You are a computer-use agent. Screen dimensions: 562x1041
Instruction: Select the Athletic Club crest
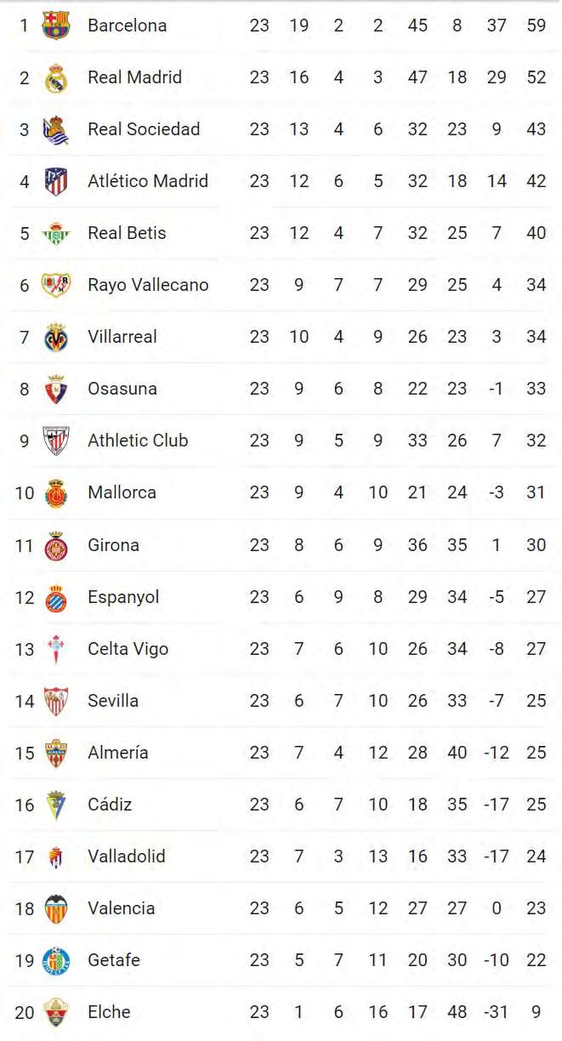pos(56,441)
